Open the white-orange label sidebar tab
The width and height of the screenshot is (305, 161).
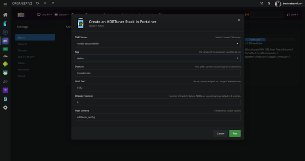5,56
